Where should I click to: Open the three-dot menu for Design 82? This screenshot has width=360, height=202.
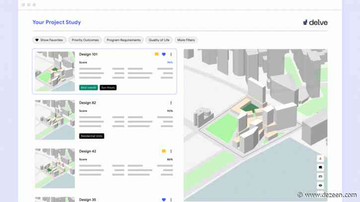[171, 103]
